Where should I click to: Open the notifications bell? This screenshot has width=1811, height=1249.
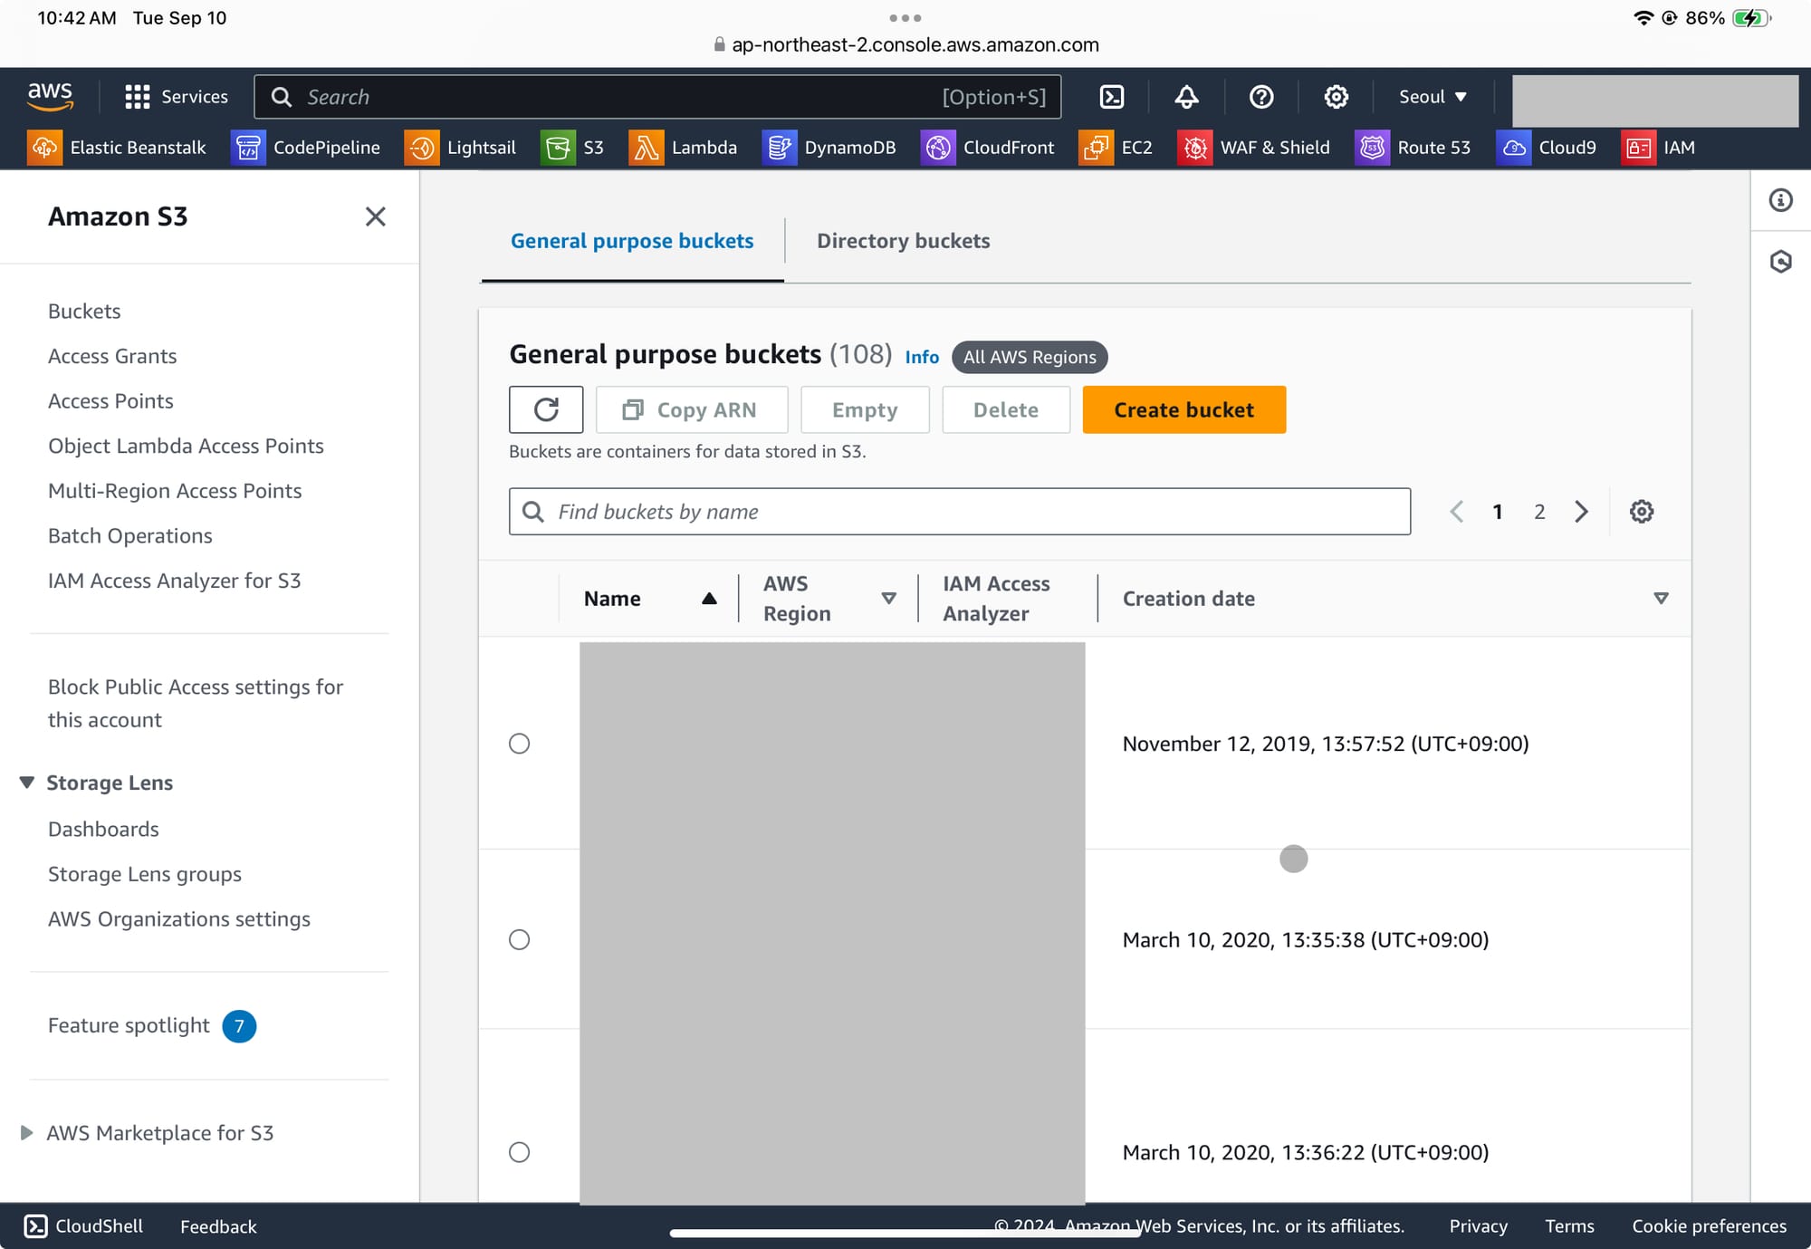tap(1186, 97)
